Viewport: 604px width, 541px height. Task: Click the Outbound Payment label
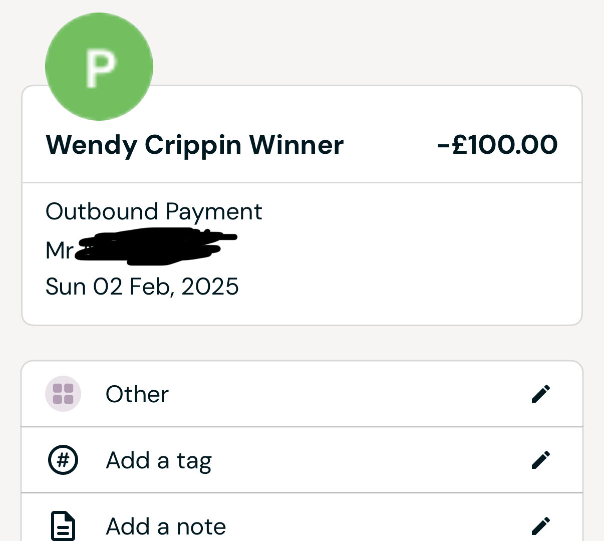[x=154, y=212]
